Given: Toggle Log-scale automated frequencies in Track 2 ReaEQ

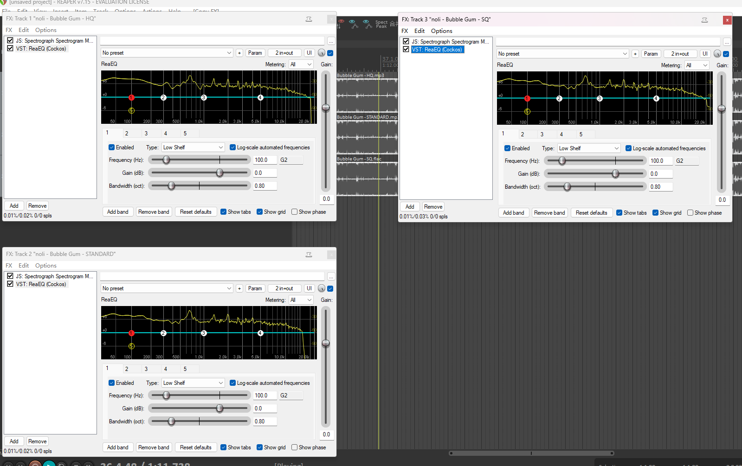Looking at the screenshot, I should pos(233,383).
